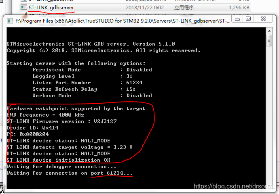Click the 'Verbose Mode' line

92,96
